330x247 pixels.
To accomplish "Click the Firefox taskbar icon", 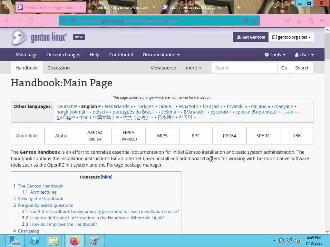I will (74, 241).
